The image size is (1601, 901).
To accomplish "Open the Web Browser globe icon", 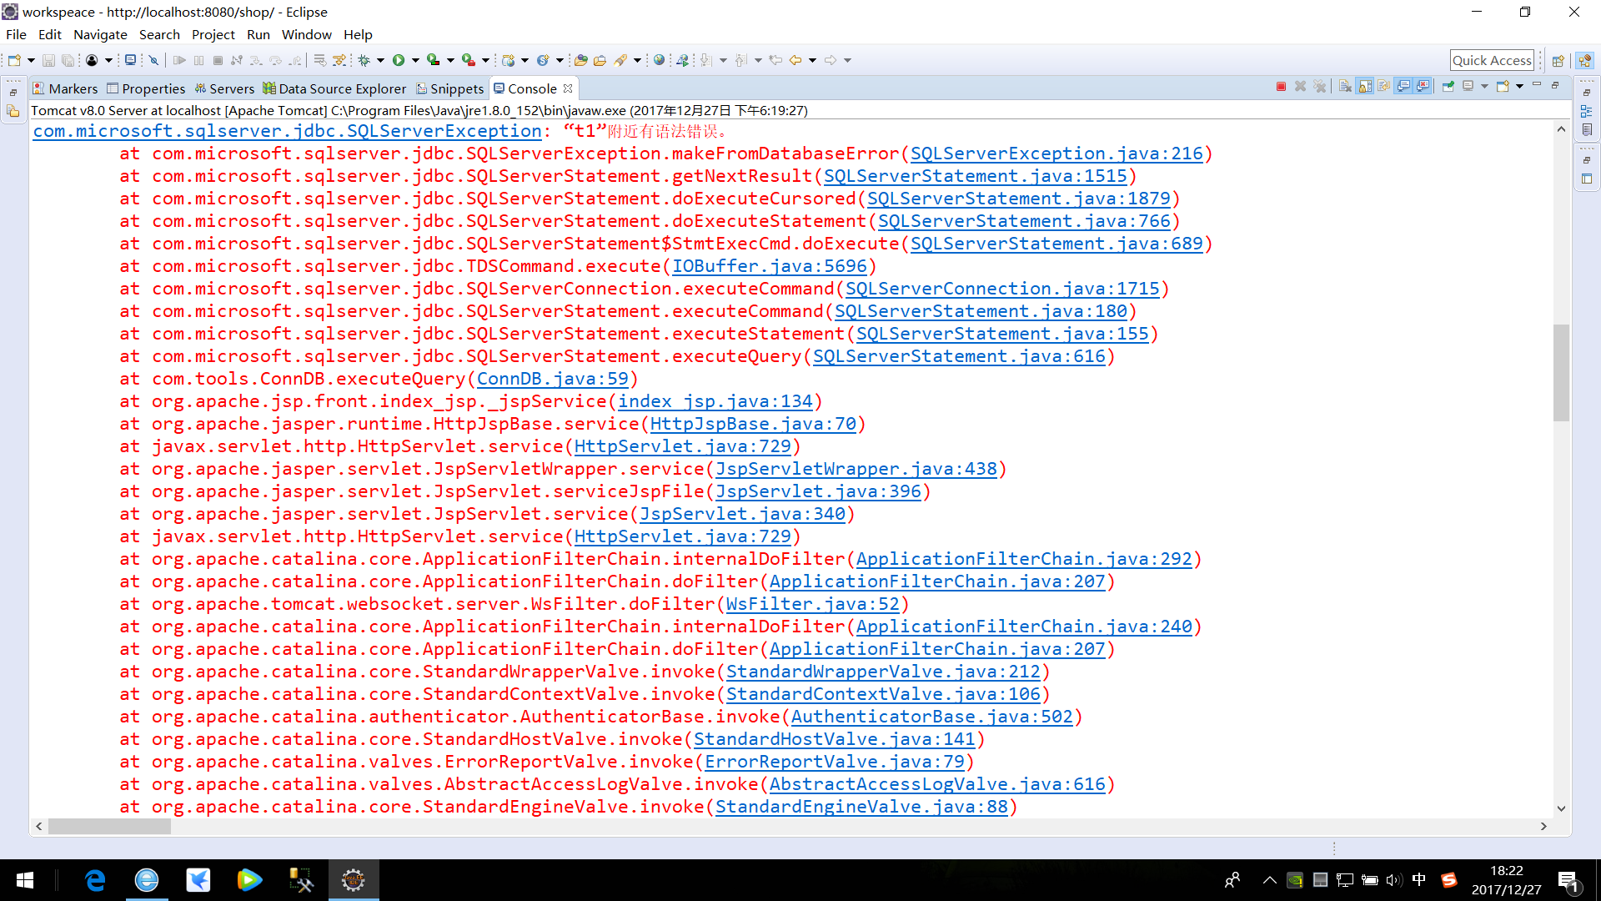I will pos(660,60).
